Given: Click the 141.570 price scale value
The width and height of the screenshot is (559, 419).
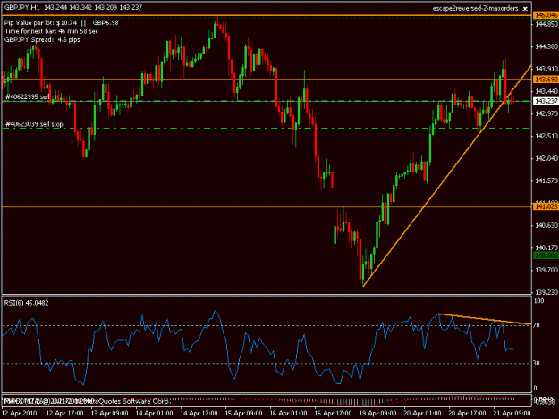Looking at the screenshot, I should 546,180.
